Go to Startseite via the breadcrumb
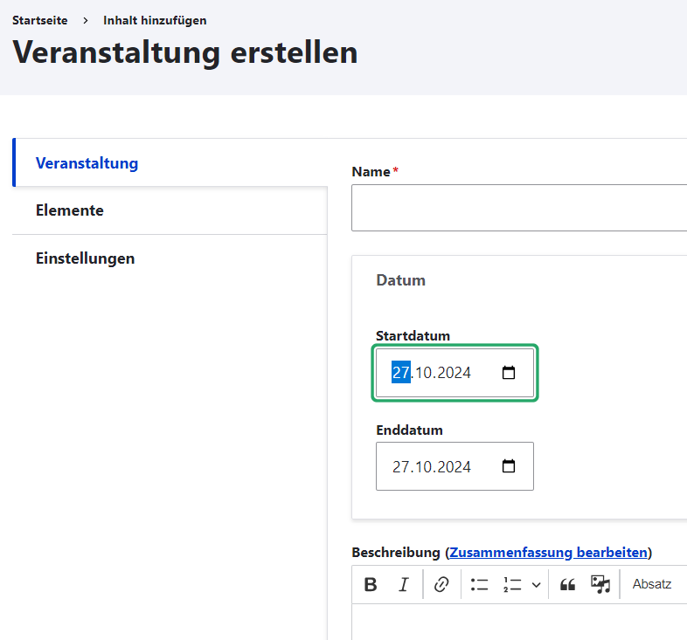 (x=40, y=20)
